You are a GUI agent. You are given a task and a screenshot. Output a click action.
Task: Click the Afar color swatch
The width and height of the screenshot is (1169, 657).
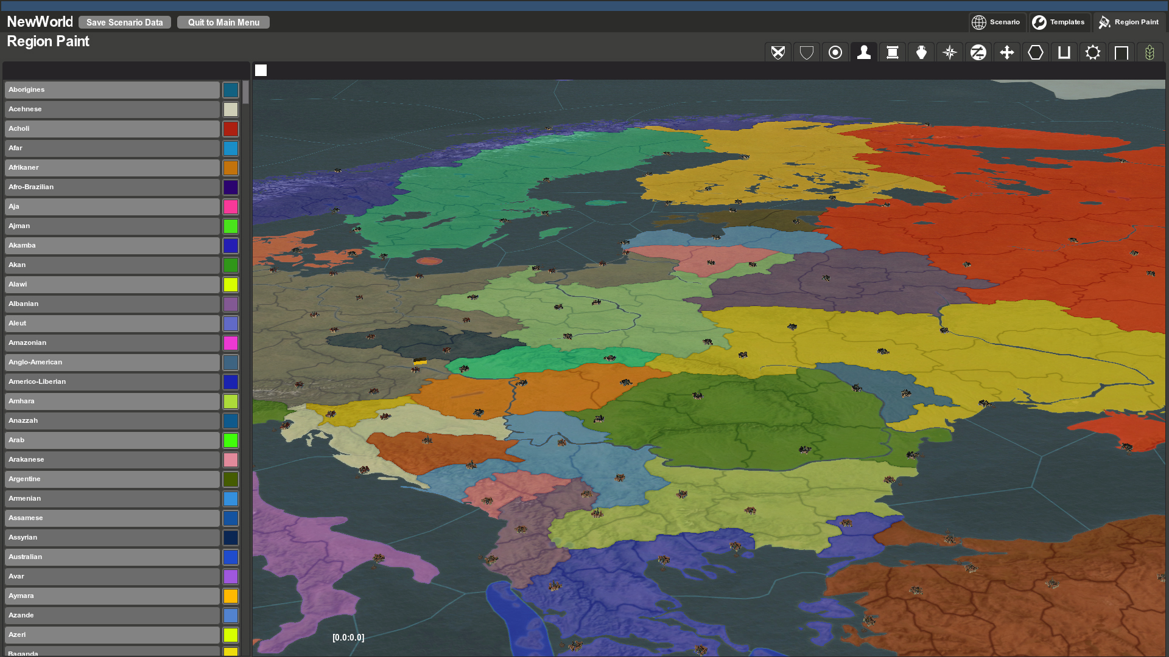(x=231, y=148)
